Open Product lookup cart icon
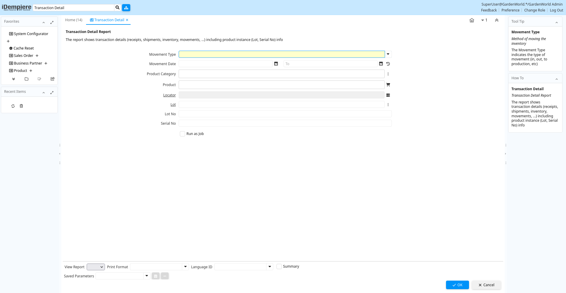 tap(388, 85)
